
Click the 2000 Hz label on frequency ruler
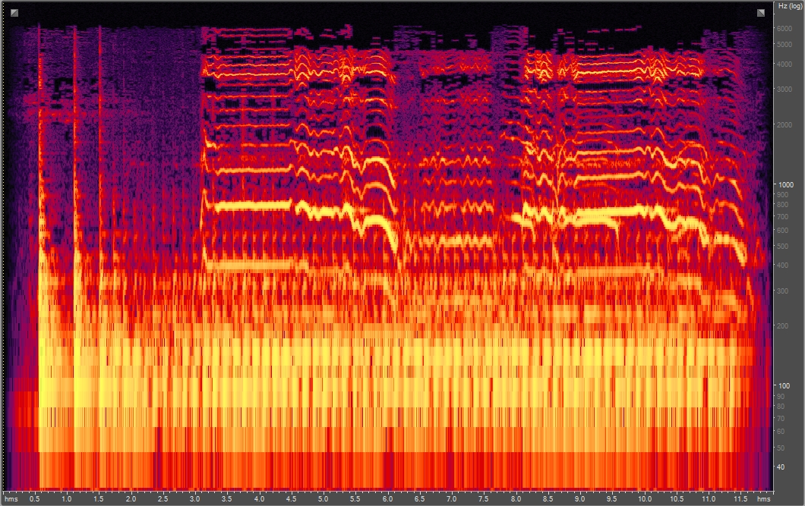(x=784, y=124)
